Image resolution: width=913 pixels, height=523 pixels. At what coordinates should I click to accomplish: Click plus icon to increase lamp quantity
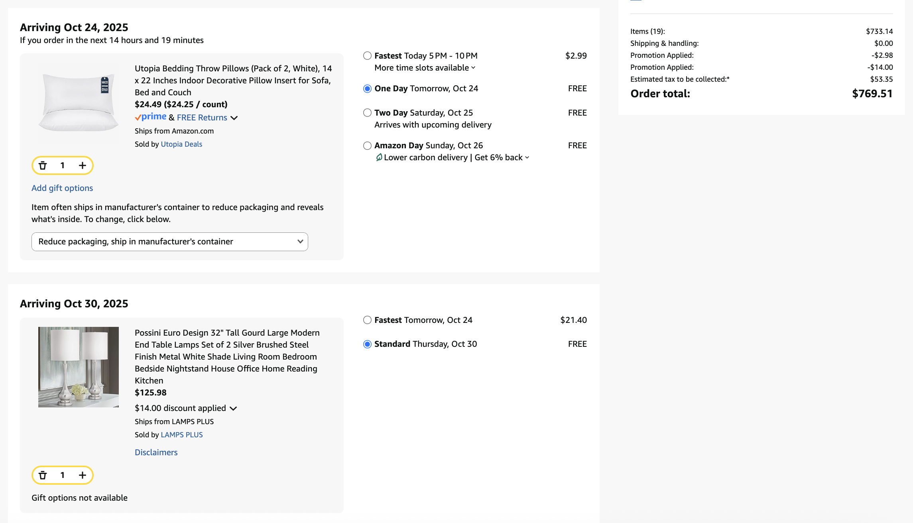83,475
